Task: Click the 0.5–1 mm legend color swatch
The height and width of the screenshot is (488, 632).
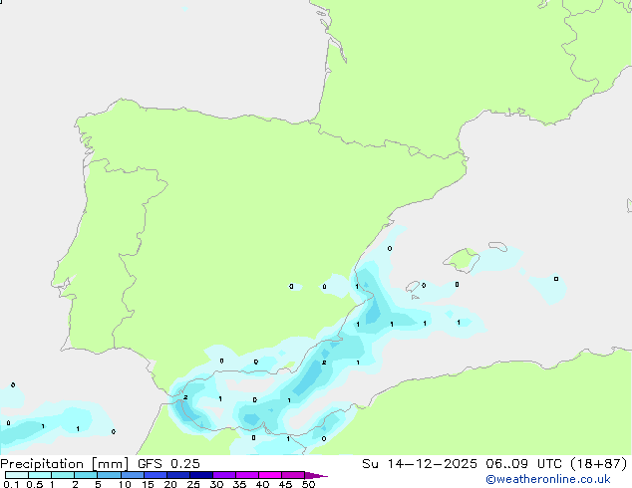Action: click(x=40, y=475)
